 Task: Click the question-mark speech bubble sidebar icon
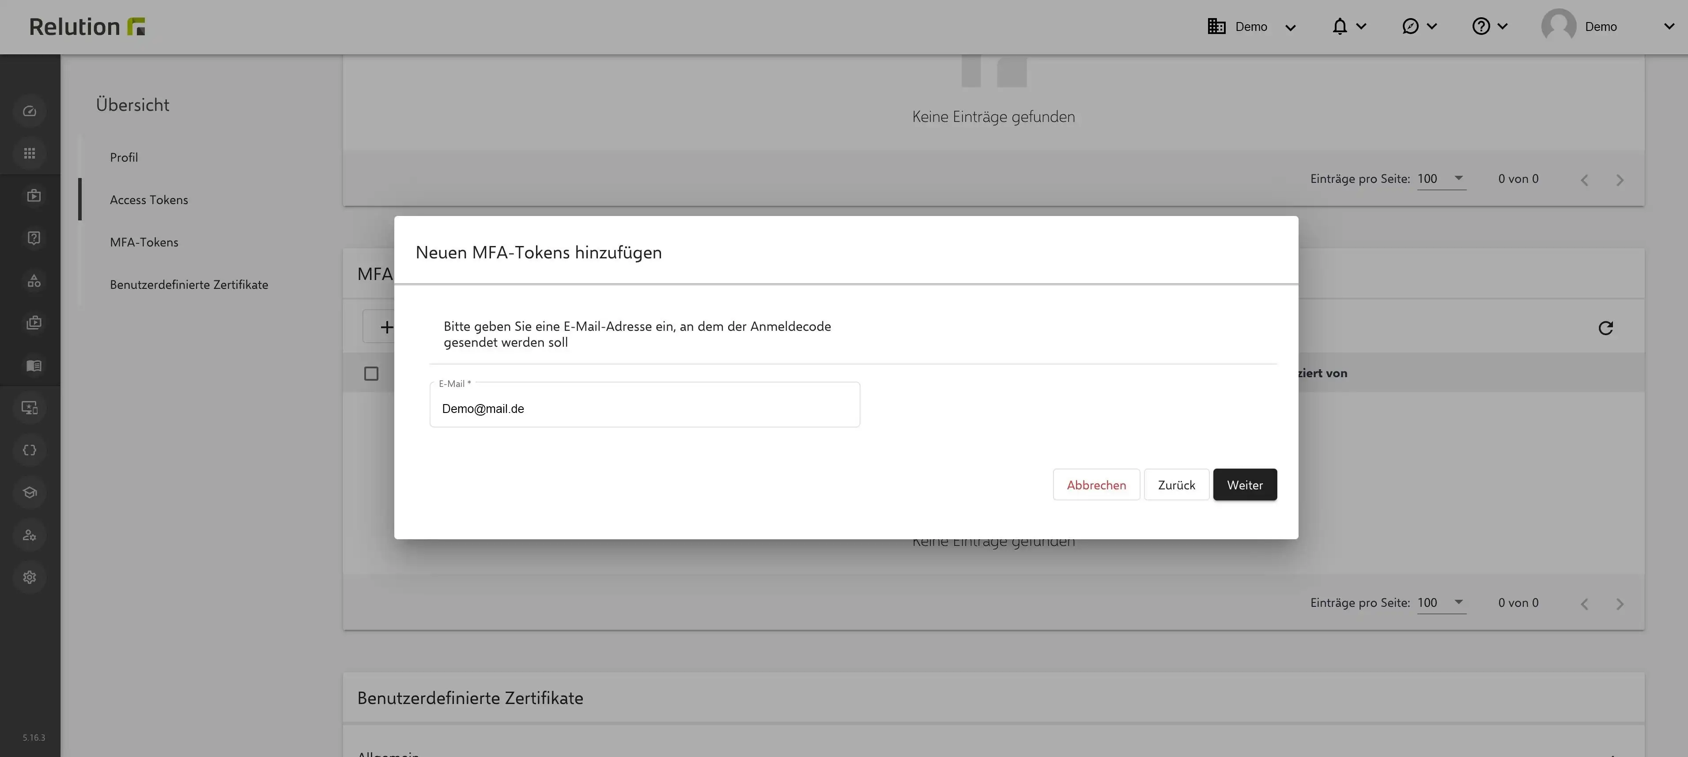[34, 238]
